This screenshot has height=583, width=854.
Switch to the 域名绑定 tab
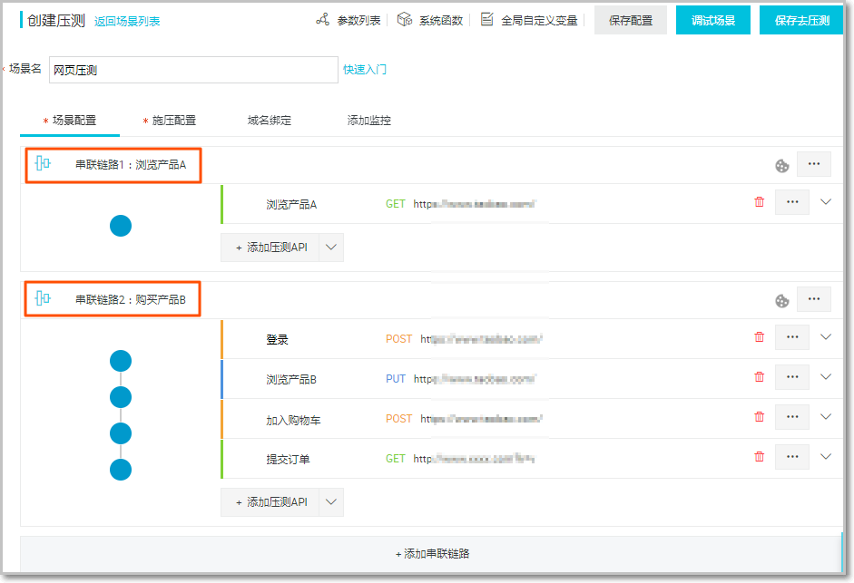[x=270, y=121]
